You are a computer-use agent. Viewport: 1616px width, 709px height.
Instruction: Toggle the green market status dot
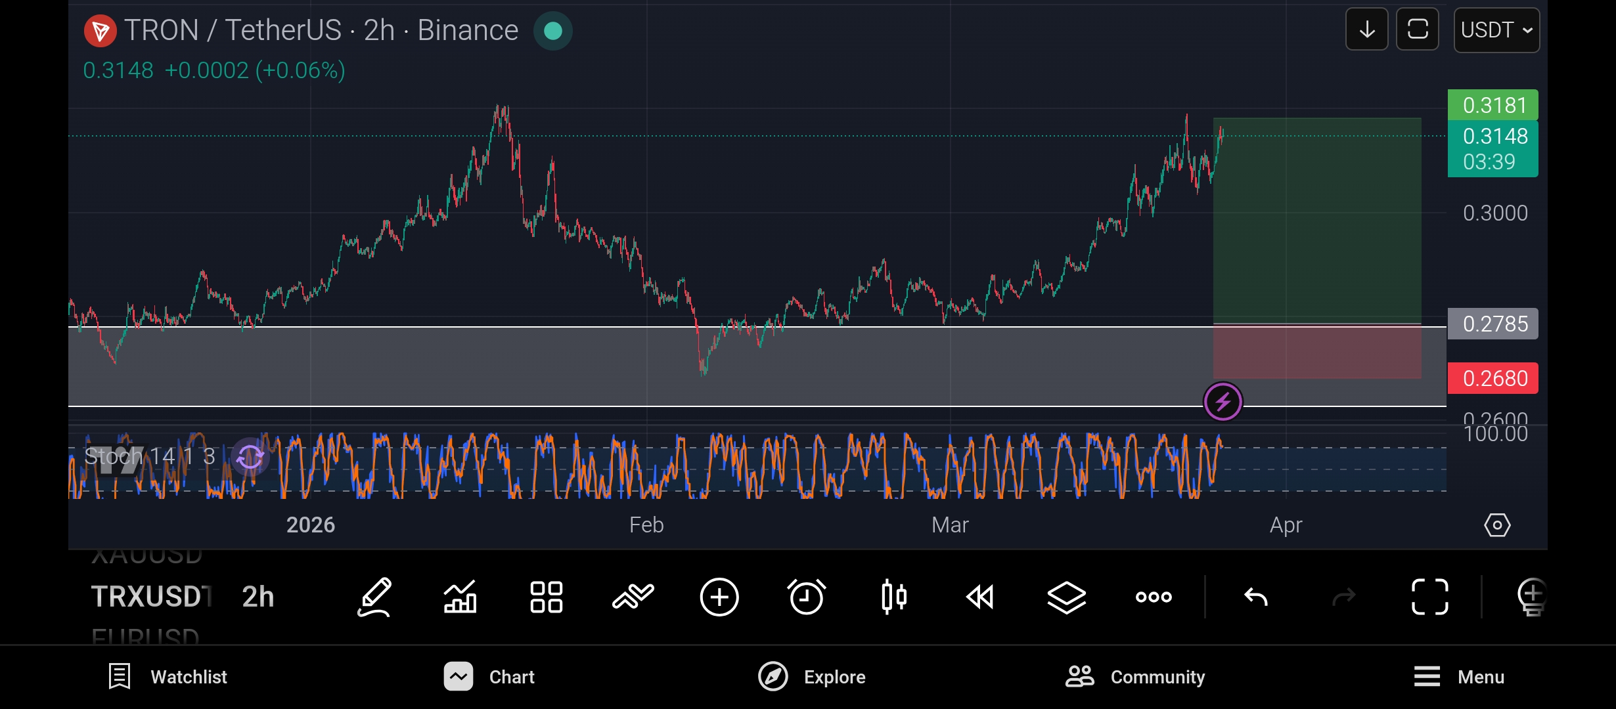[x=552, y=31]
